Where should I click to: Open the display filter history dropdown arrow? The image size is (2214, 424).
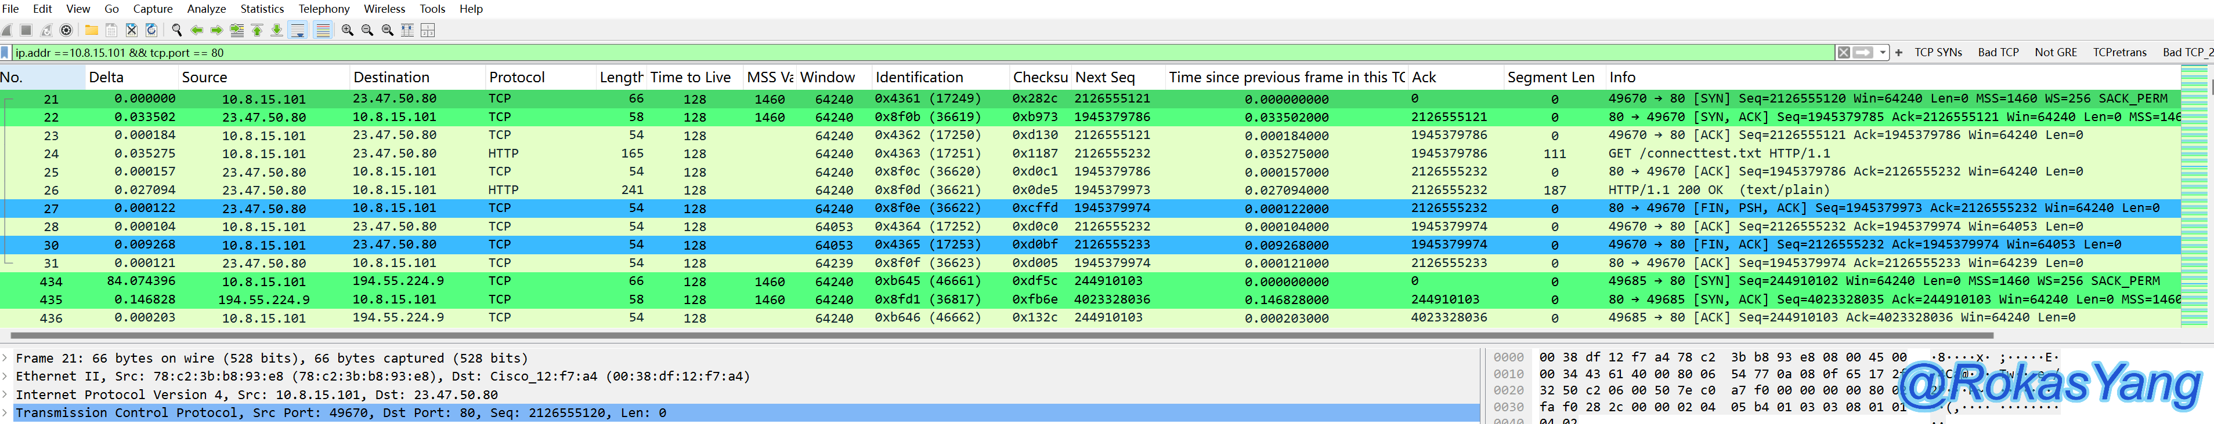tap(1882, 52)
